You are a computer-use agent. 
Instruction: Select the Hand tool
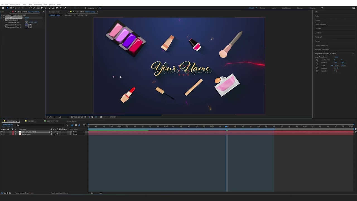[x=11, y=8]
